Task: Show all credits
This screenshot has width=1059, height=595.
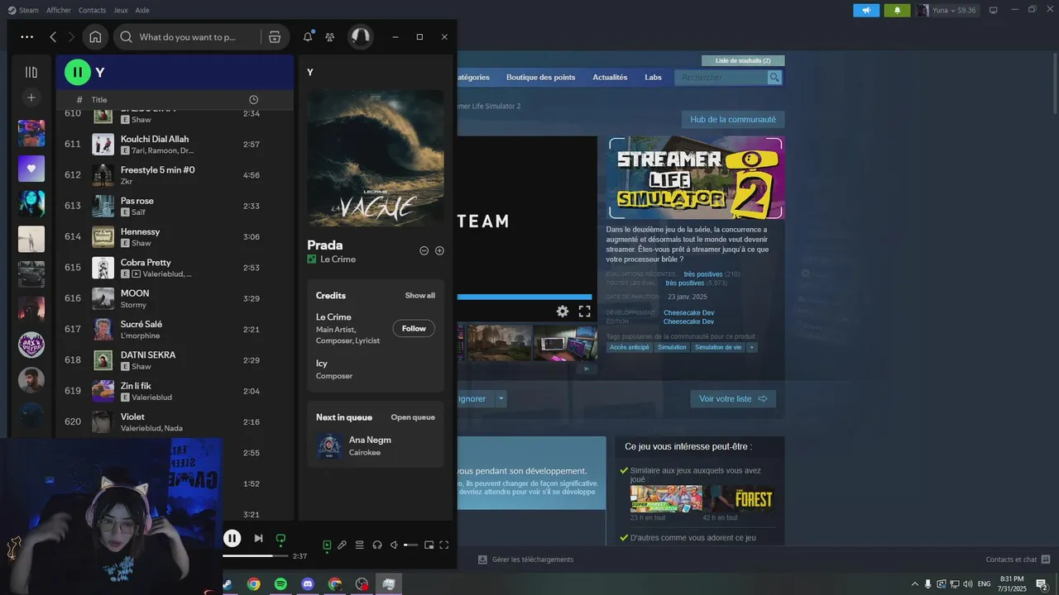Action: [419, 296]
